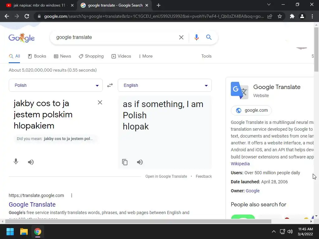Visit google.com from knowledge panel
The height and width of the screenshot is (239, 319).
[251, 110]
